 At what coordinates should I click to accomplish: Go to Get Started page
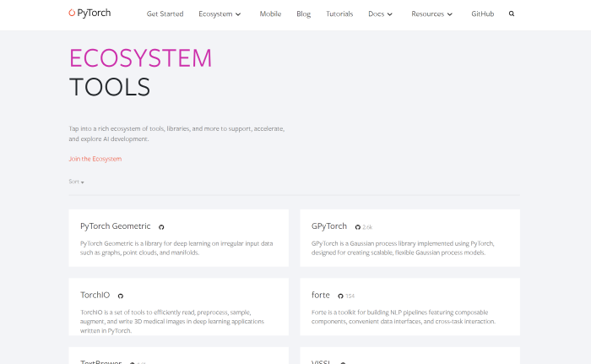tap(165, 14)
